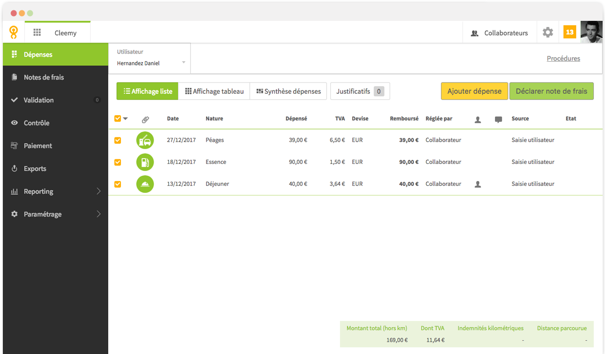
Task: Click the 169,00 € total amount
Action: [397, 340]
